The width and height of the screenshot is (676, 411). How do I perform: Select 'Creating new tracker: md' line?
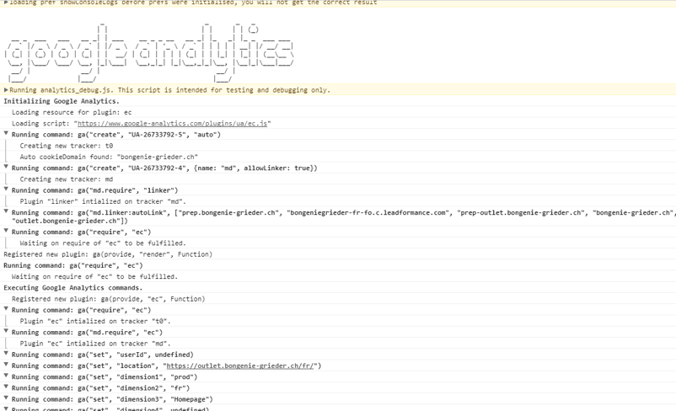click(67, 179)
